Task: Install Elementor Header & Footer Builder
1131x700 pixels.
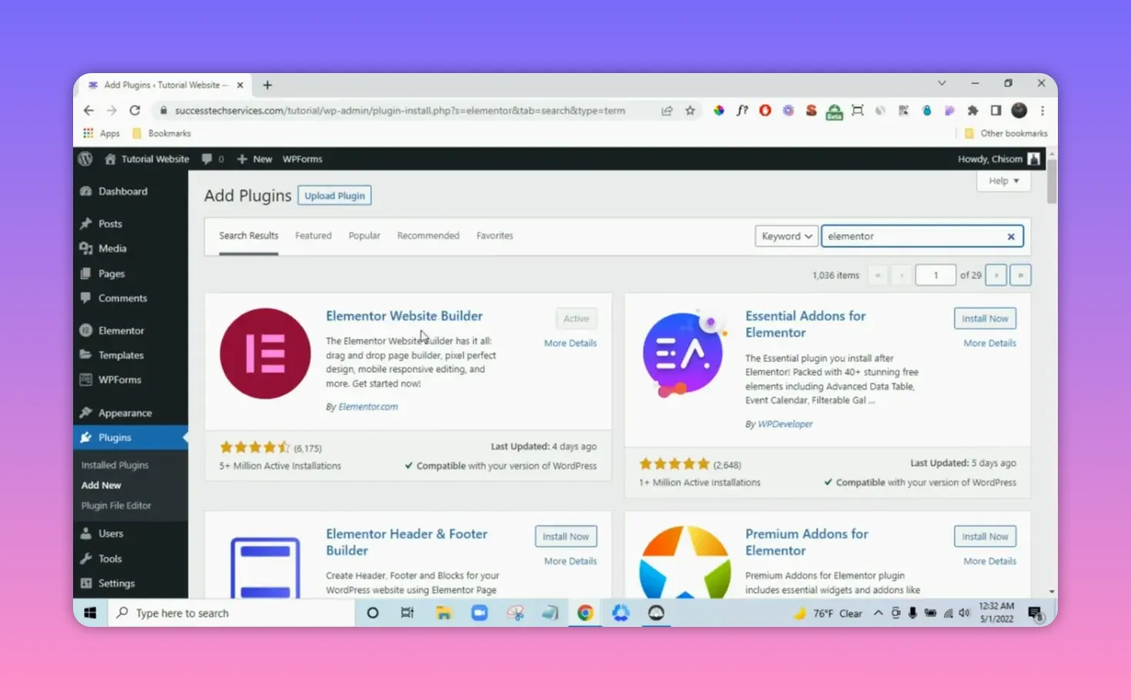Action: [565, 536]
